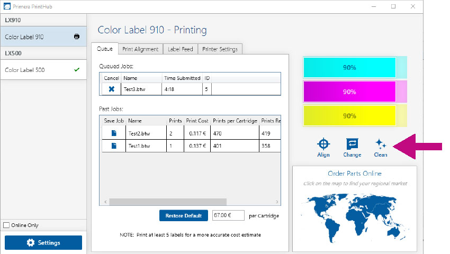This screenshot has height=254, width=450.
Task: Click the 401 prints per cartridge cell
Action: point(235,146)
